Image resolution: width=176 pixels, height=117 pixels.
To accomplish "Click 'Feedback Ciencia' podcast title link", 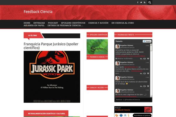I will click(x=123, y=110).
